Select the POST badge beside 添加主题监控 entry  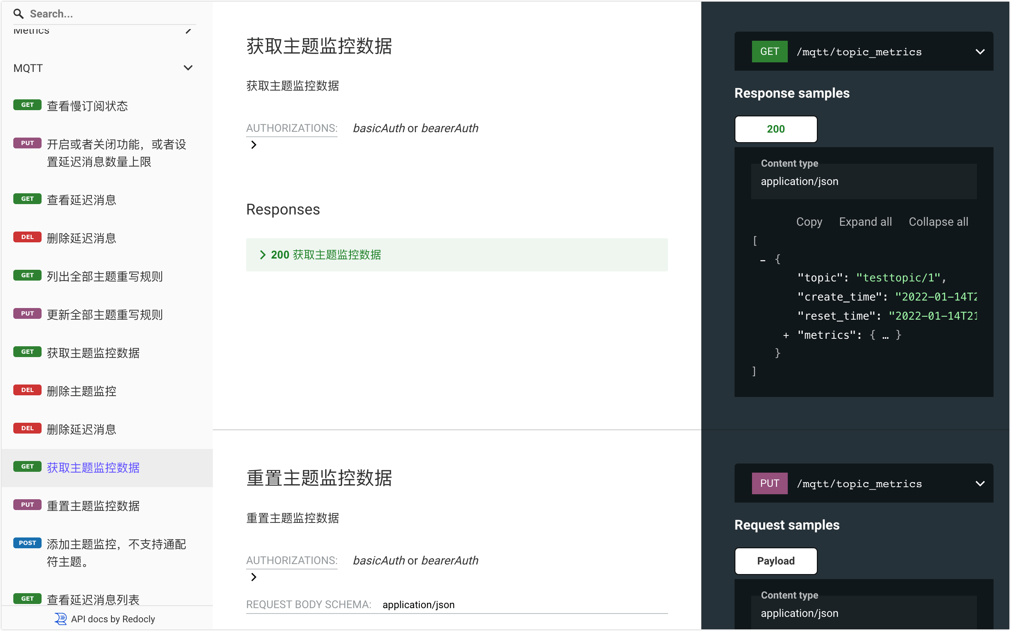(x=27, y=543)
